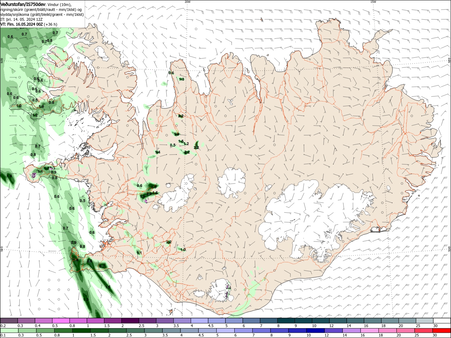Pick white upper legend swatch after 30
Screen dimensions: 451x338
tap(442, 321)
